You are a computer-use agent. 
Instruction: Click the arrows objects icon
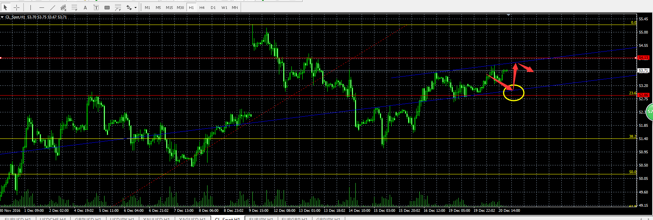tap(129, 7)
